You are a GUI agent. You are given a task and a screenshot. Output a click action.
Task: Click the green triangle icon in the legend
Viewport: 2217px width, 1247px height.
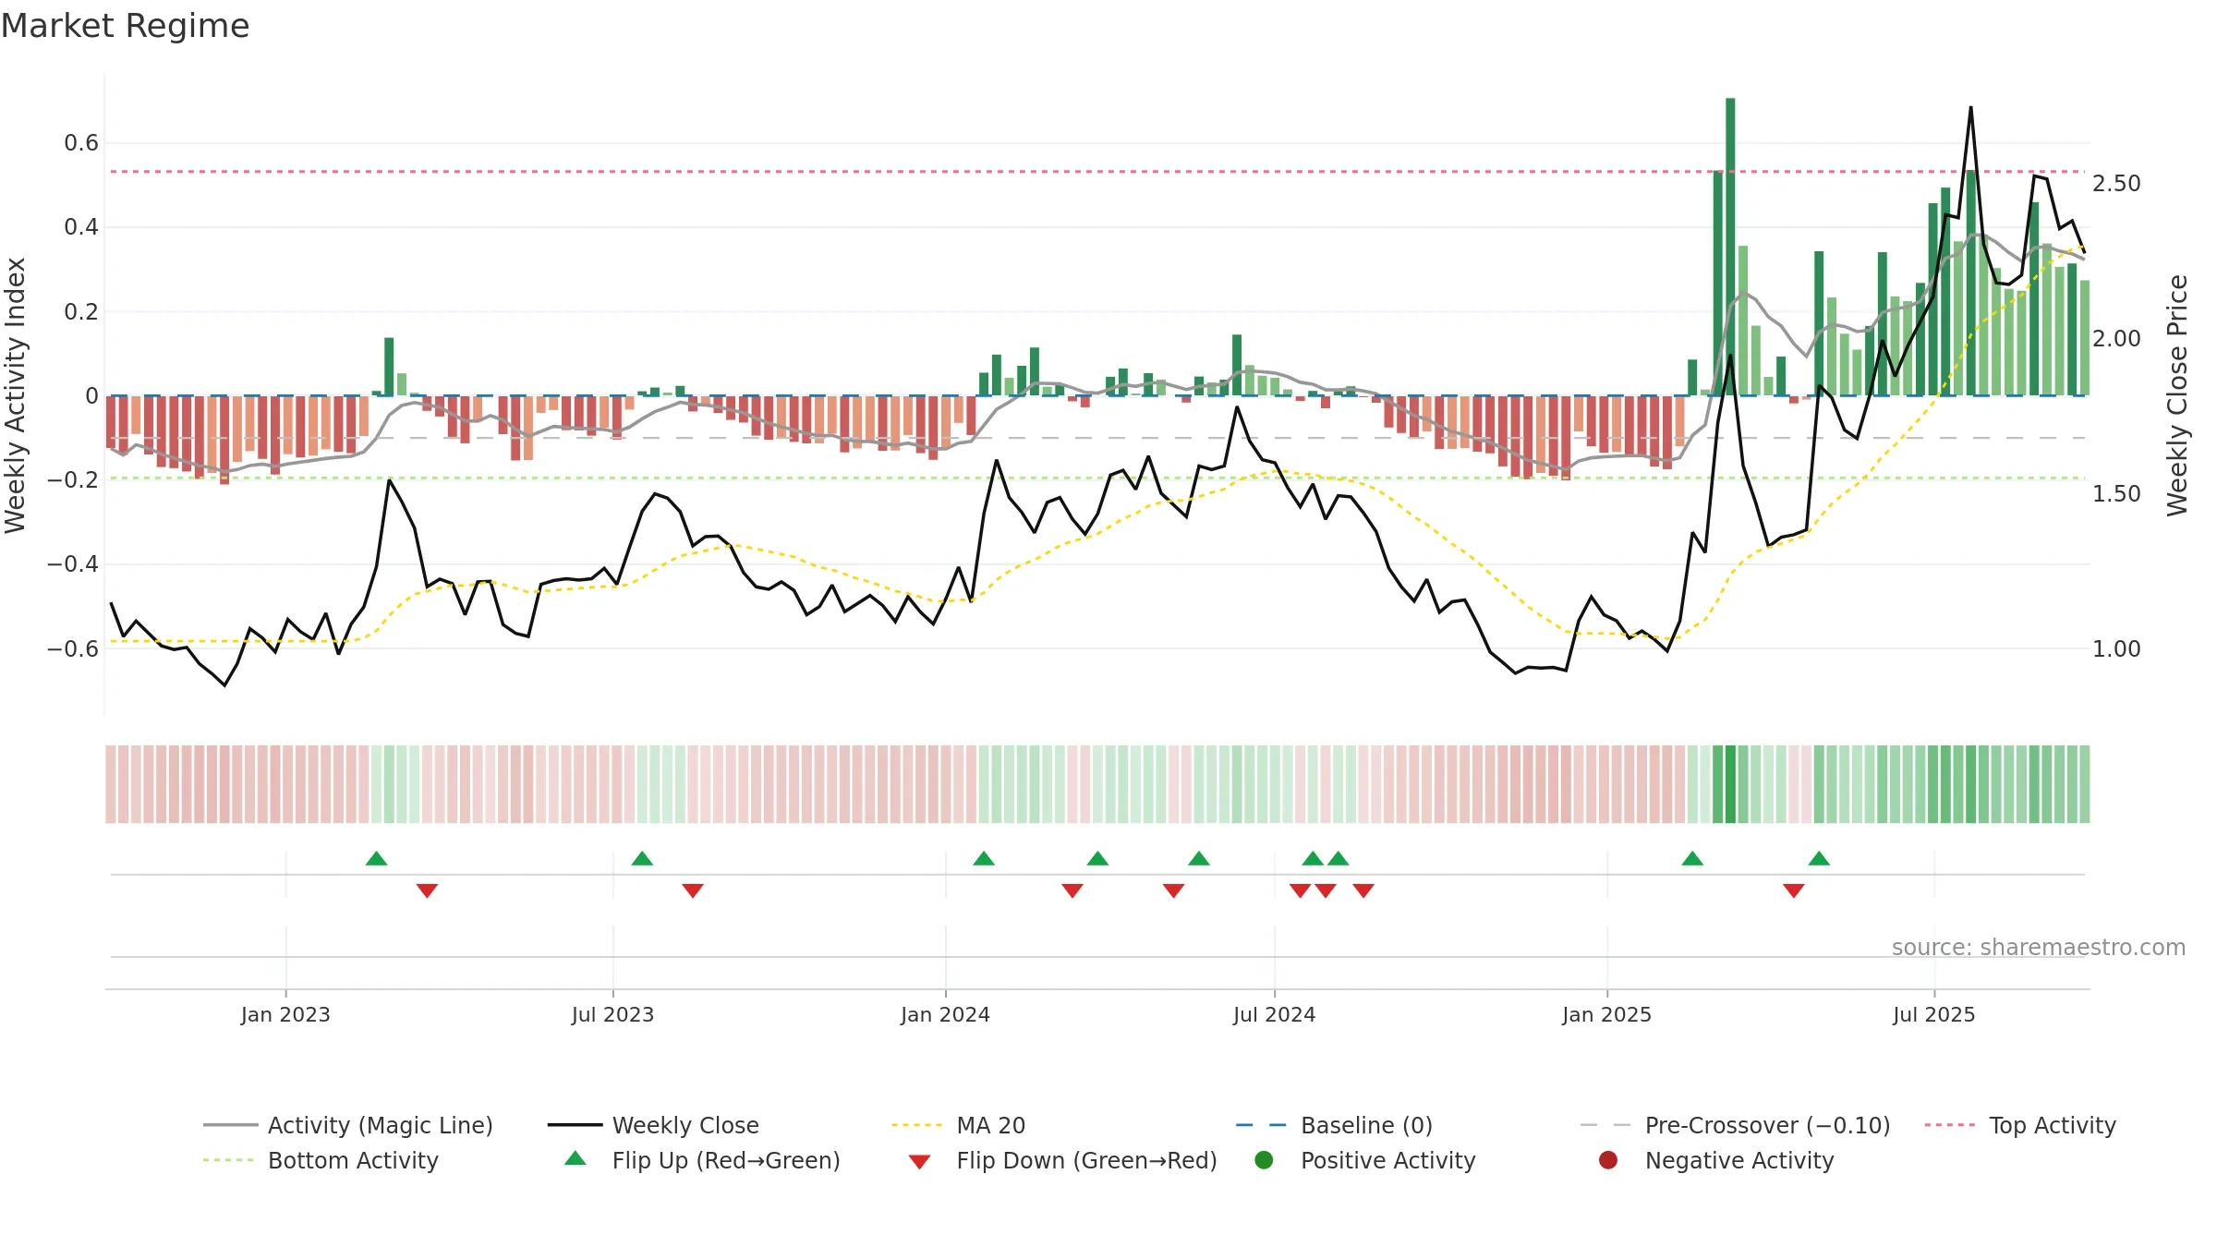point(575,1158)
